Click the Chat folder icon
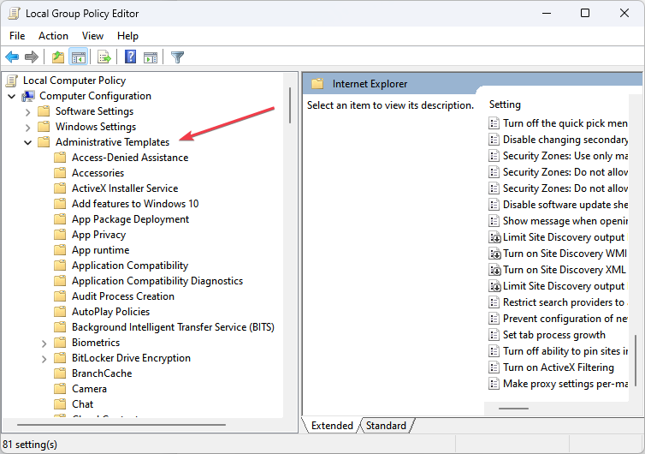The width and height of the screenshot is (645, 454). click(60, 403)
